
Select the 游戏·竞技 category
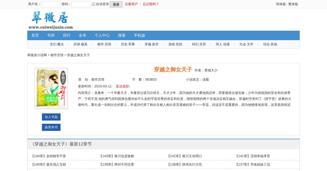coord(175,44)
